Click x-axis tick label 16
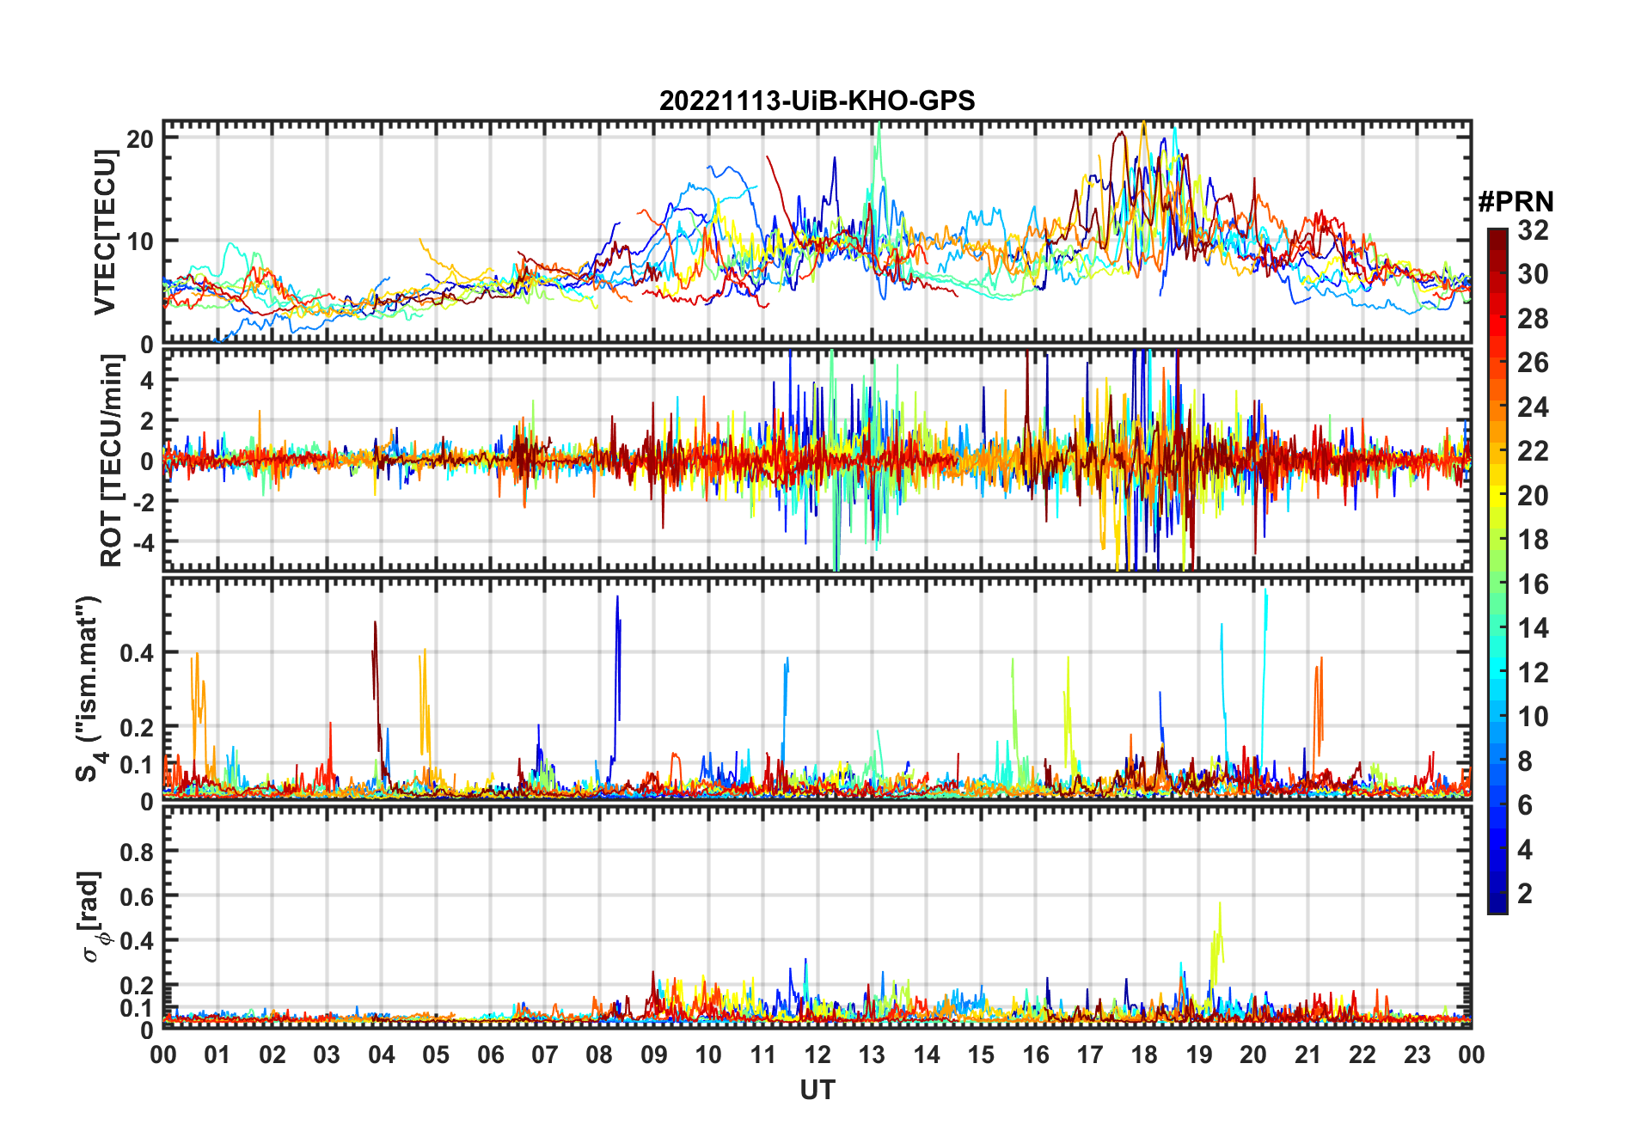 (x=1035, y=1054)
